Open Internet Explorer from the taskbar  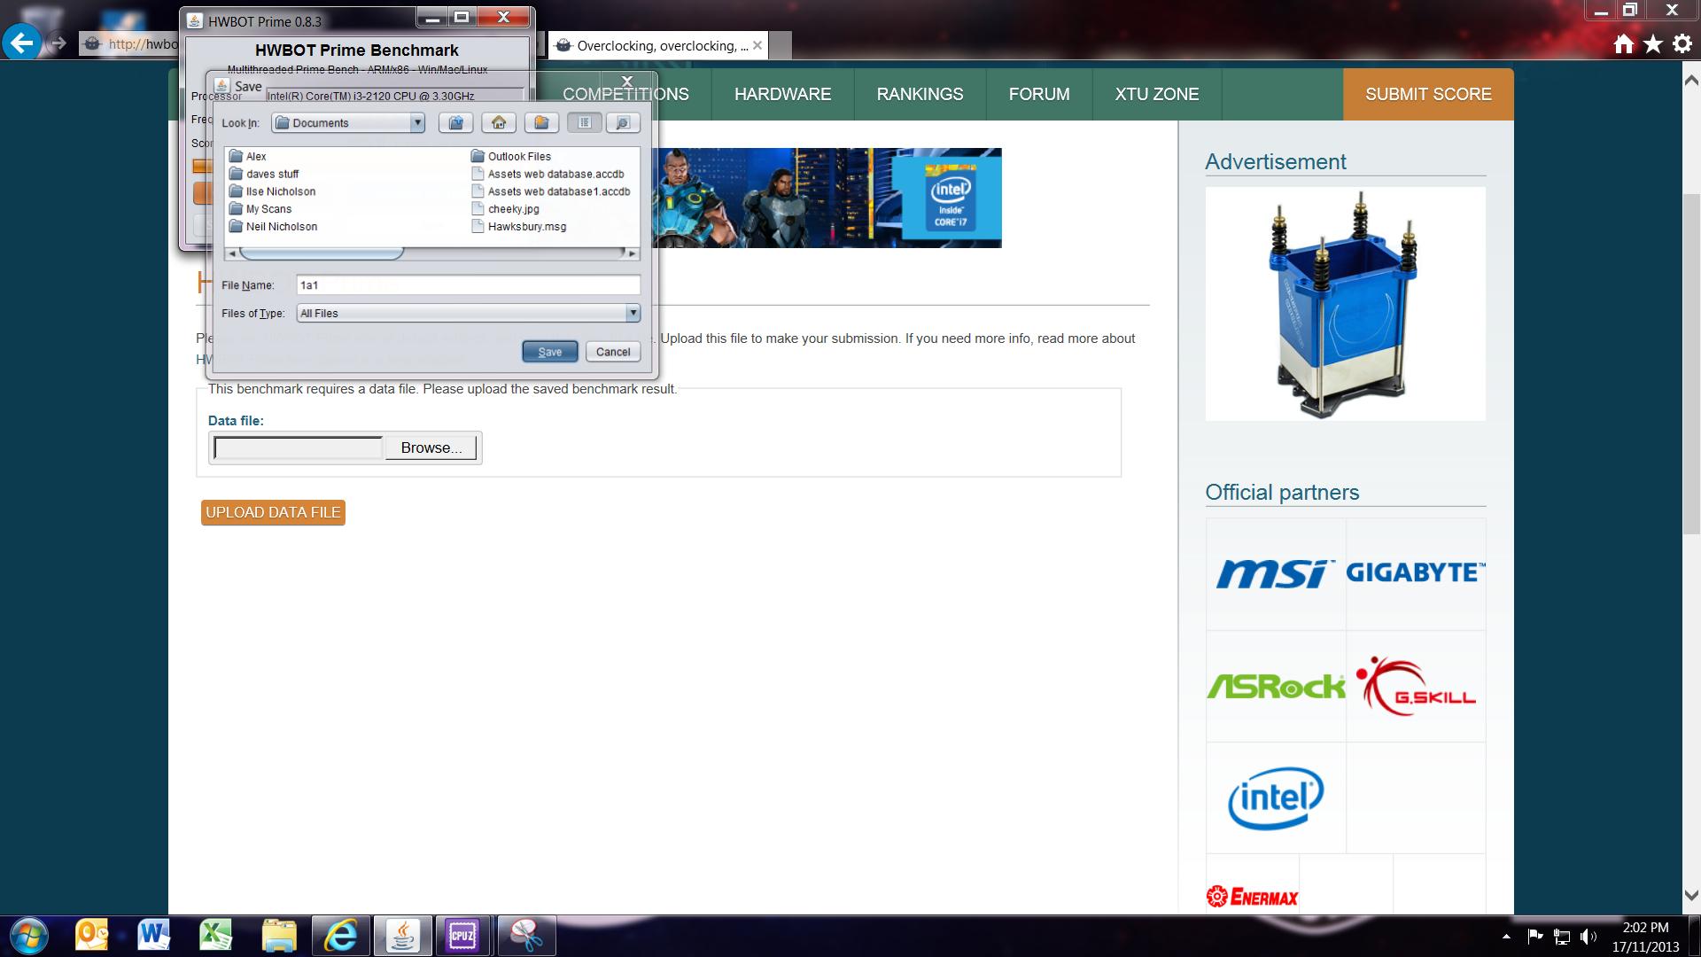click(x=340, y=936)
